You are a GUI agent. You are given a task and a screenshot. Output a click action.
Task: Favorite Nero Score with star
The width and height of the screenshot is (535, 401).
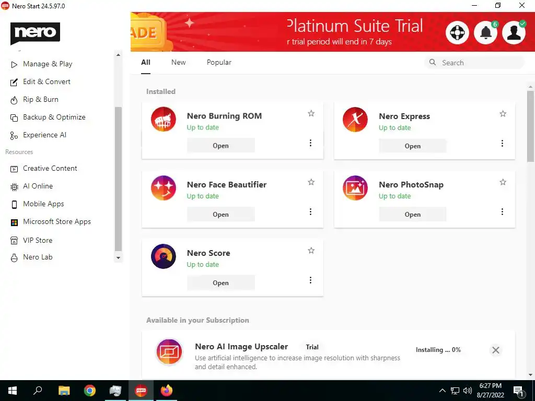point(311,251)
